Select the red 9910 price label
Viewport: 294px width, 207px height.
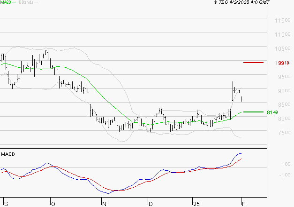283,63
